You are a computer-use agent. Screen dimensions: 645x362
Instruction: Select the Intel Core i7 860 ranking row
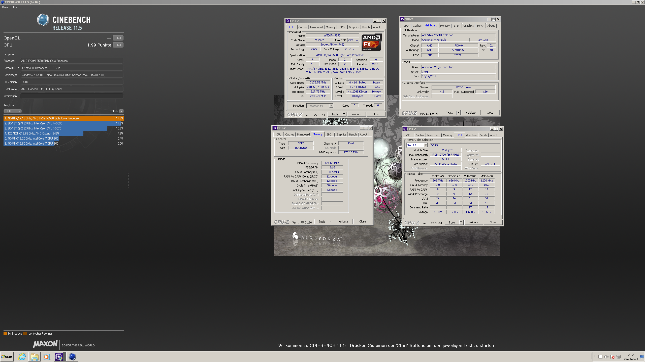point(64,144)
